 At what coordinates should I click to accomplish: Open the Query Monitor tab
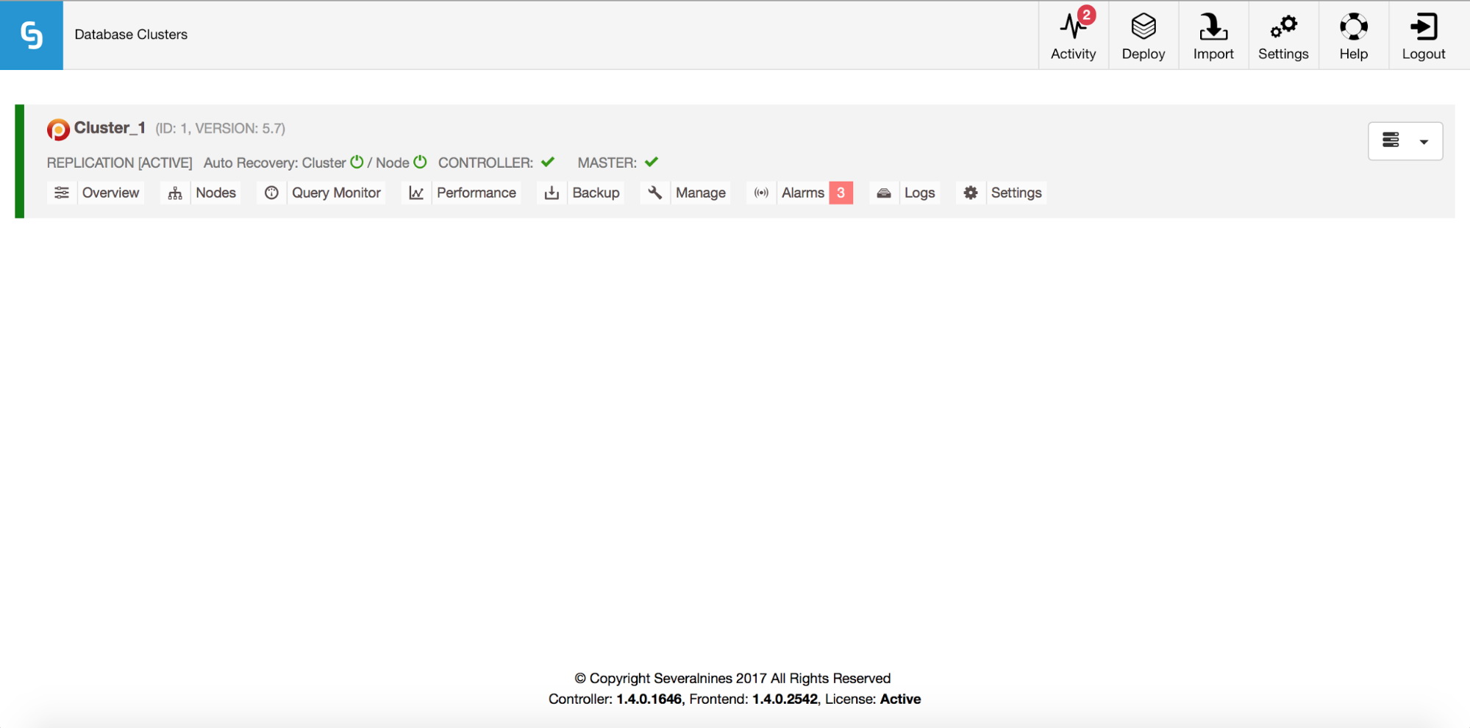point(336,193)
